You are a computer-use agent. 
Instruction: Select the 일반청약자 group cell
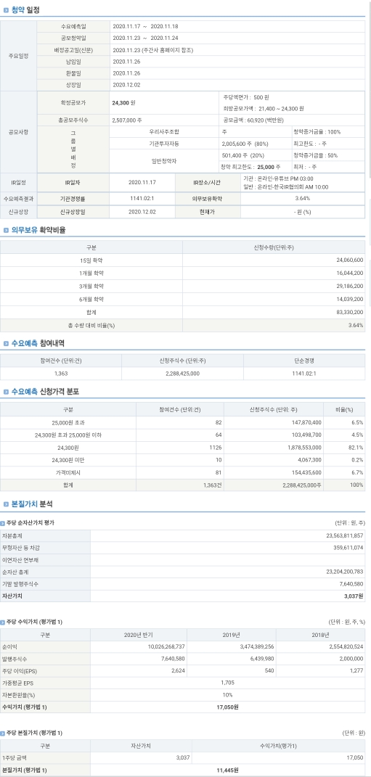click(x=163, y=161)
